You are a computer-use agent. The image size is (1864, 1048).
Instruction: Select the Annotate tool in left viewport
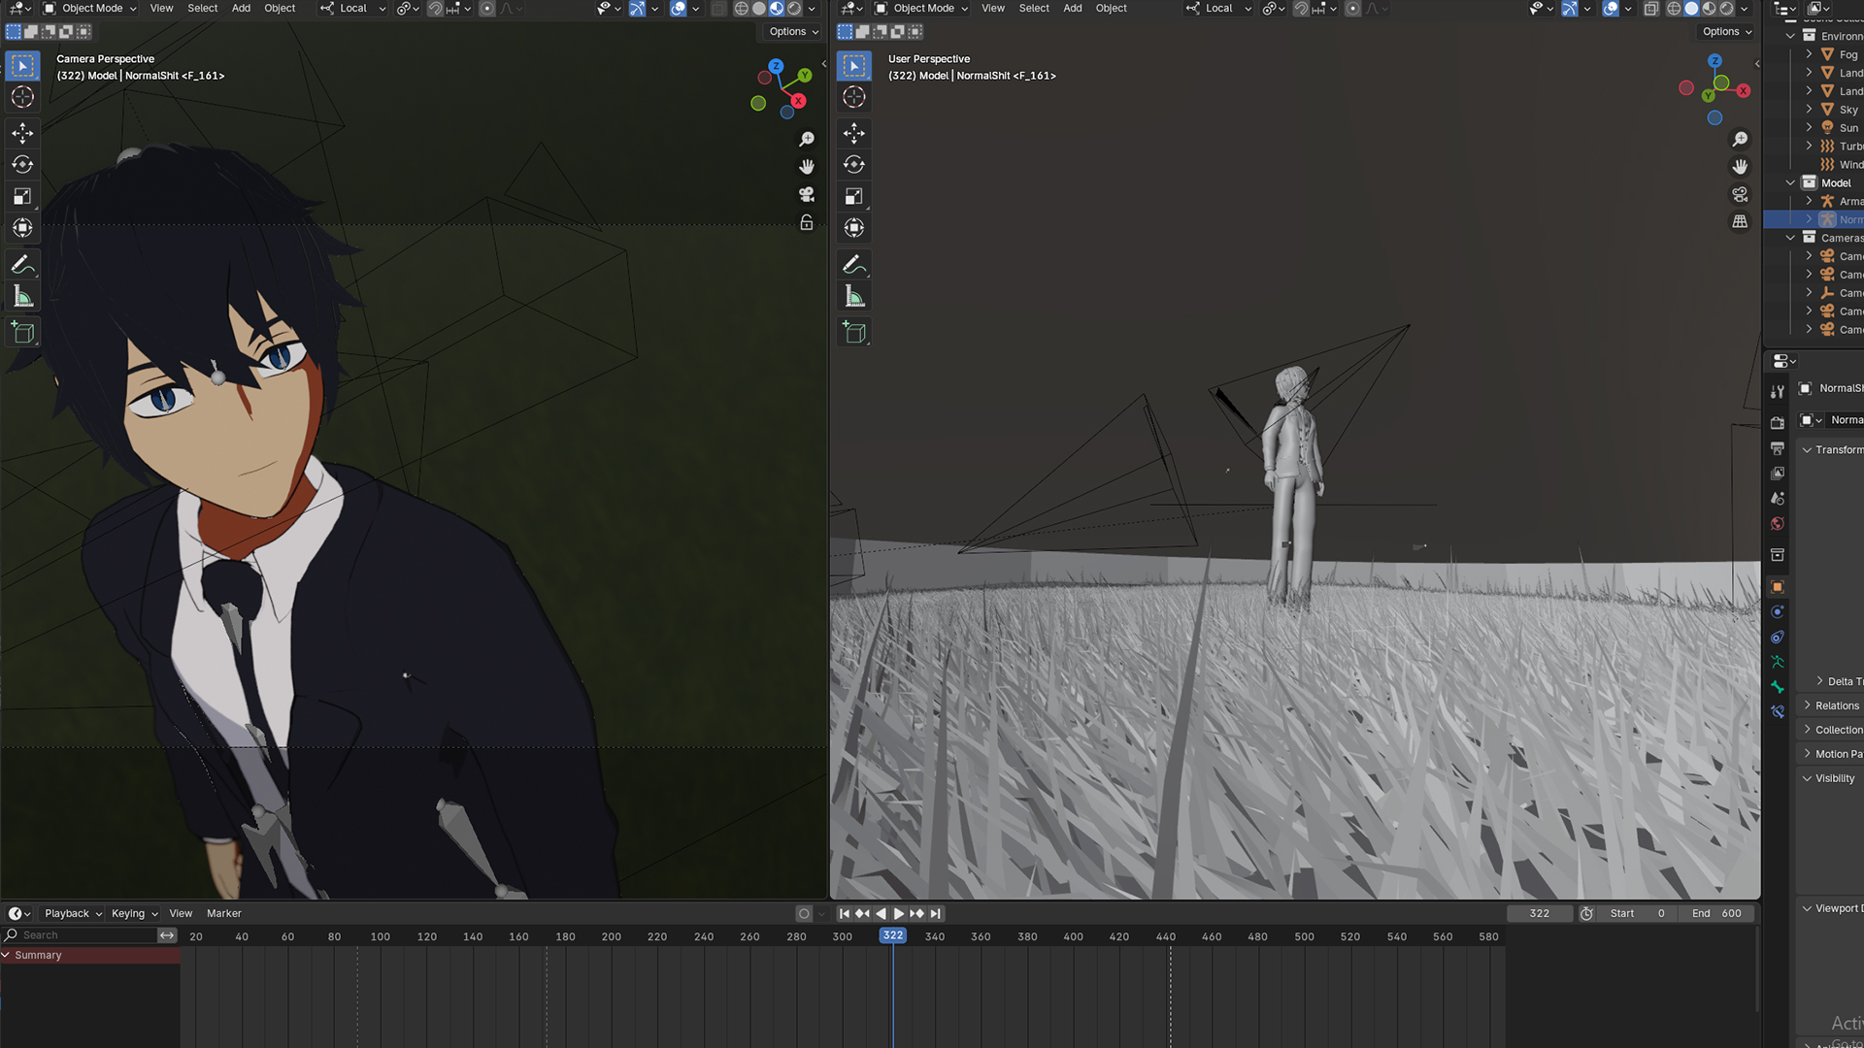tap(22, 265)
